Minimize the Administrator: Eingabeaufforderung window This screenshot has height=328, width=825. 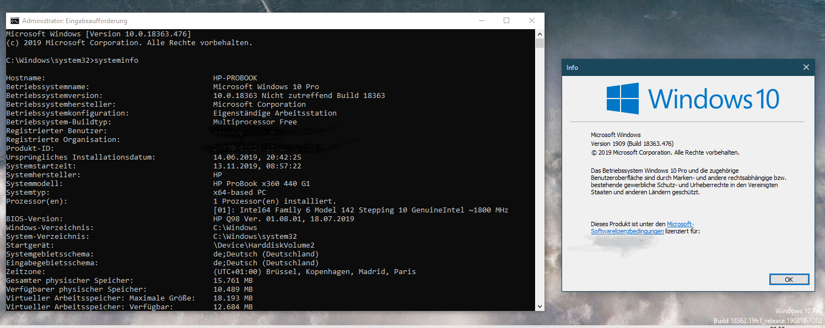coord(481,21)
